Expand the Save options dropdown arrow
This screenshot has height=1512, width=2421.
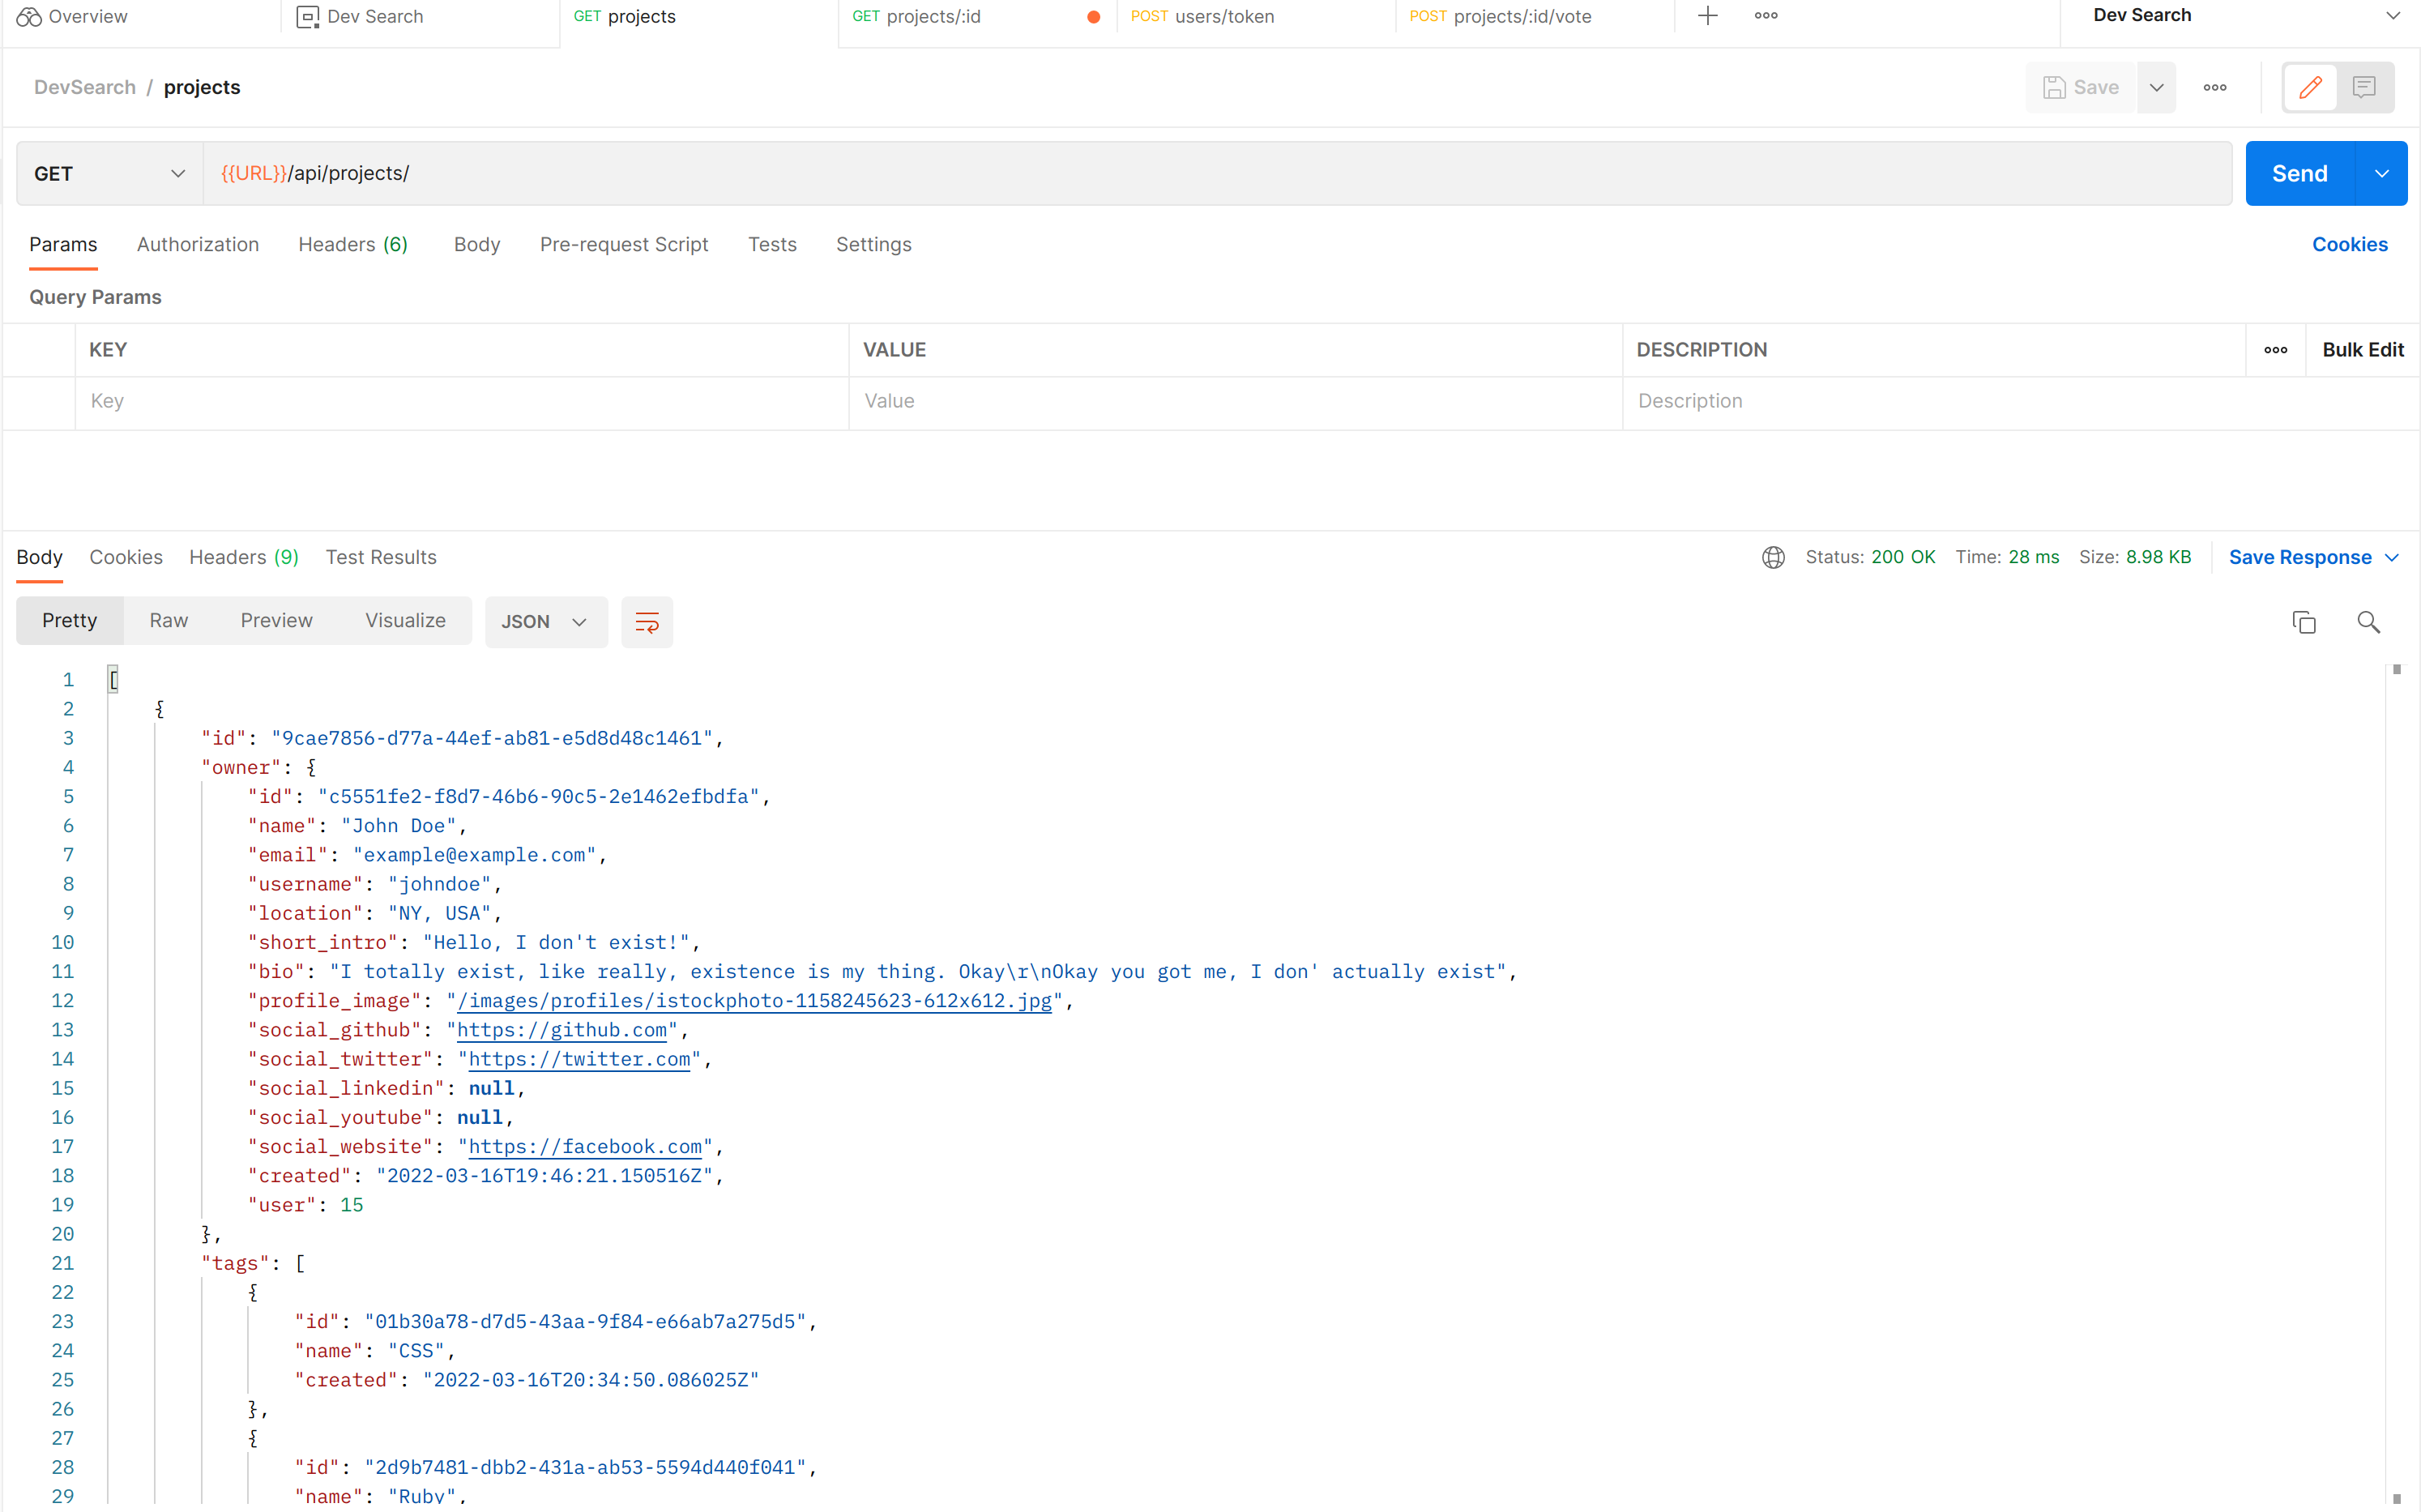point(2157,87)
